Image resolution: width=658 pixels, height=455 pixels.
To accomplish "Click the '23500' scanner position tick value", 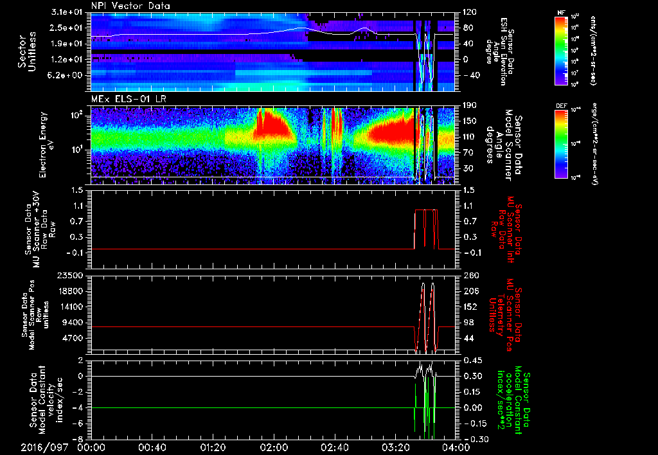I will [71, 275].
